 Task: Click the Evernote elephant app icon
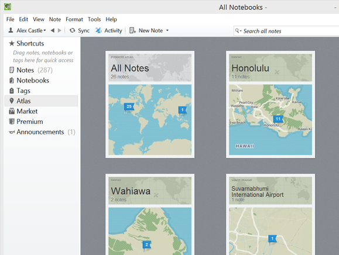tap(8, 6)
